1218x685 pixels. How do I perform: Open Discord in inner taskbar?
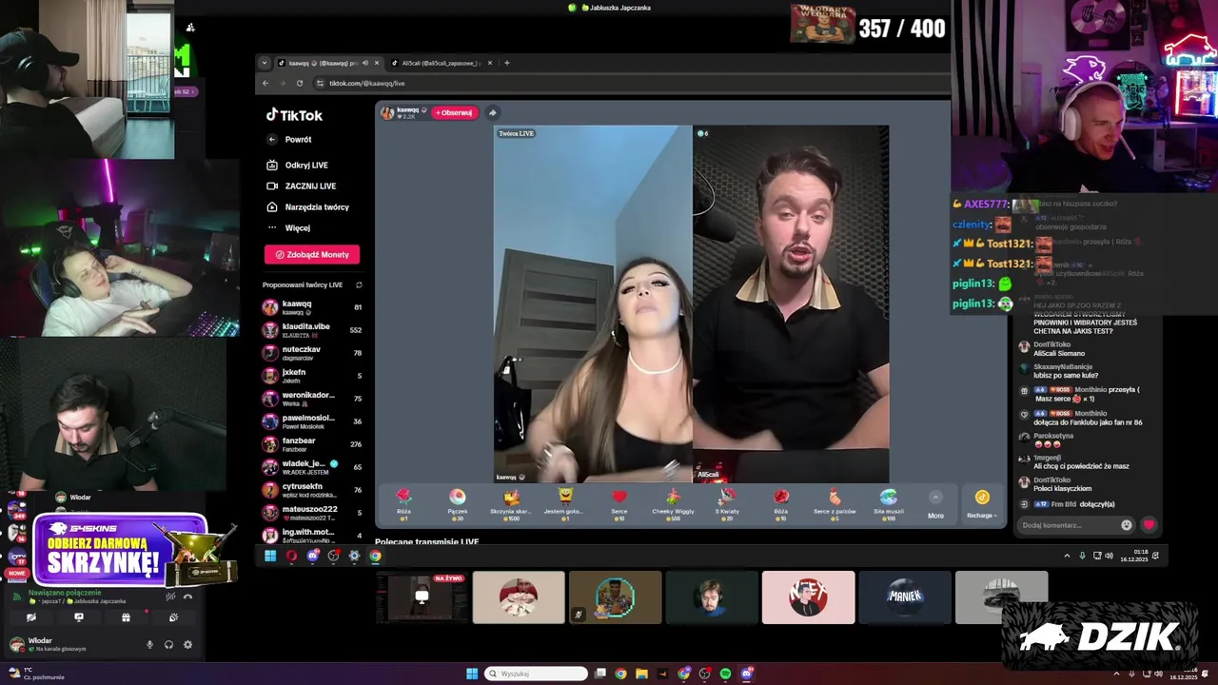tap(312, 557)
